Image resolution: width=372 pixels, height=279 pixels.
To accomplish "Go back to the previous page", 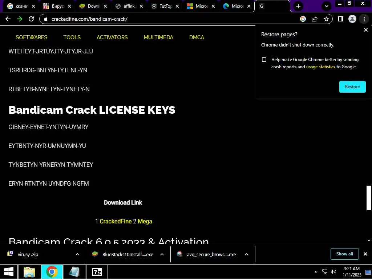I will pyautogui.click(x=8, y=19).
